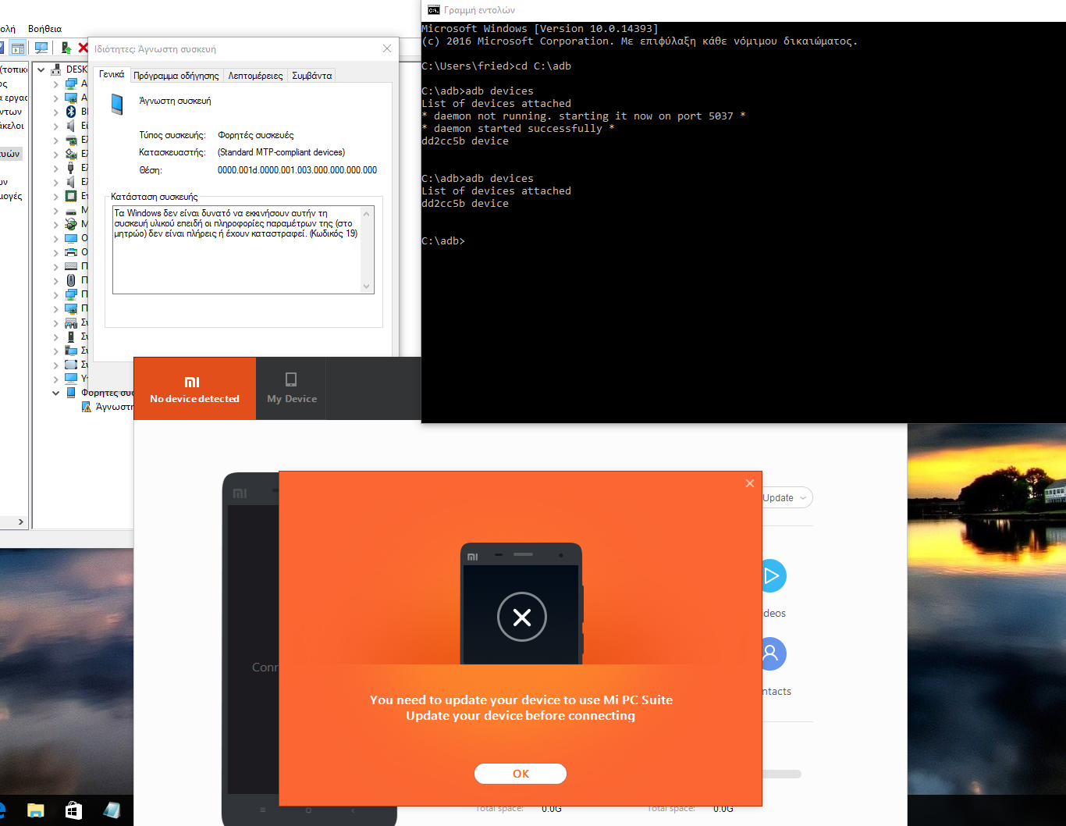Click the blue contacts person icon
The width and height of the screenshot is (1066, 826).
coord(771,653)
